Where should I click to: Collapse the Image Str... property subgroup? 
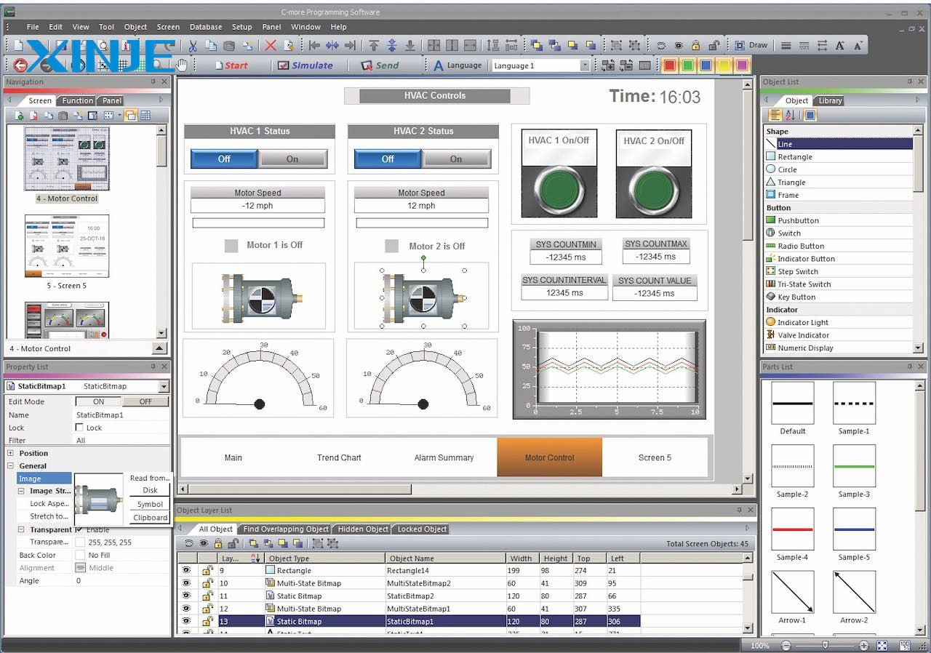22,491
